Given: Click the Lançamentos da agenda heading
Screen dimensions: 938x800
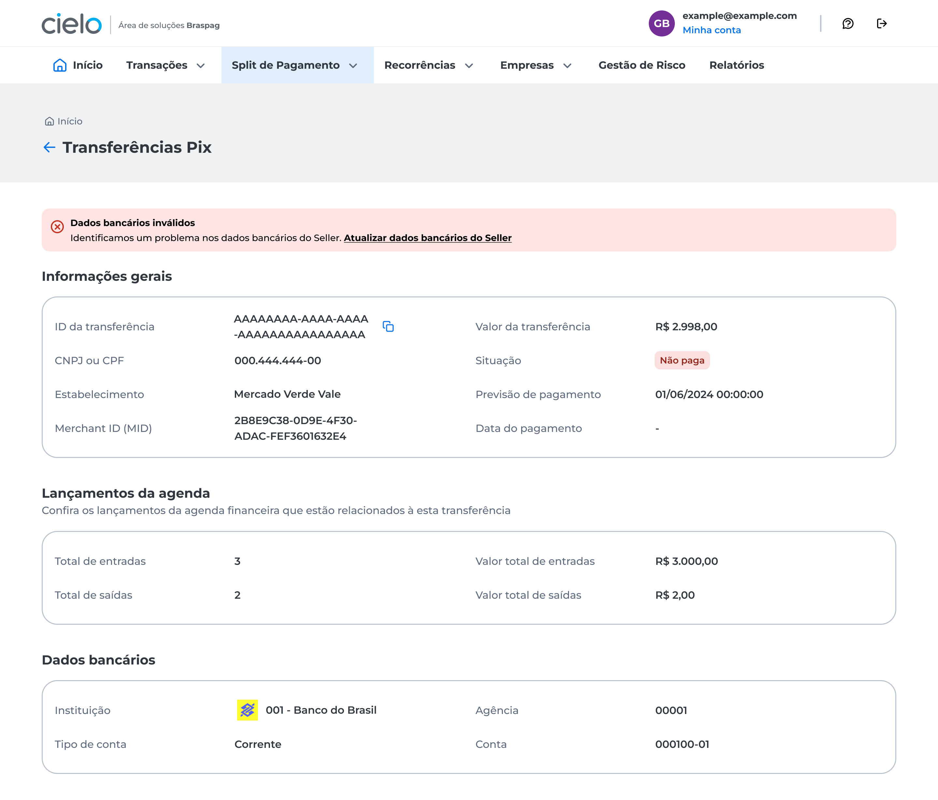Looking at the screenshot, I should pos(126,493).
